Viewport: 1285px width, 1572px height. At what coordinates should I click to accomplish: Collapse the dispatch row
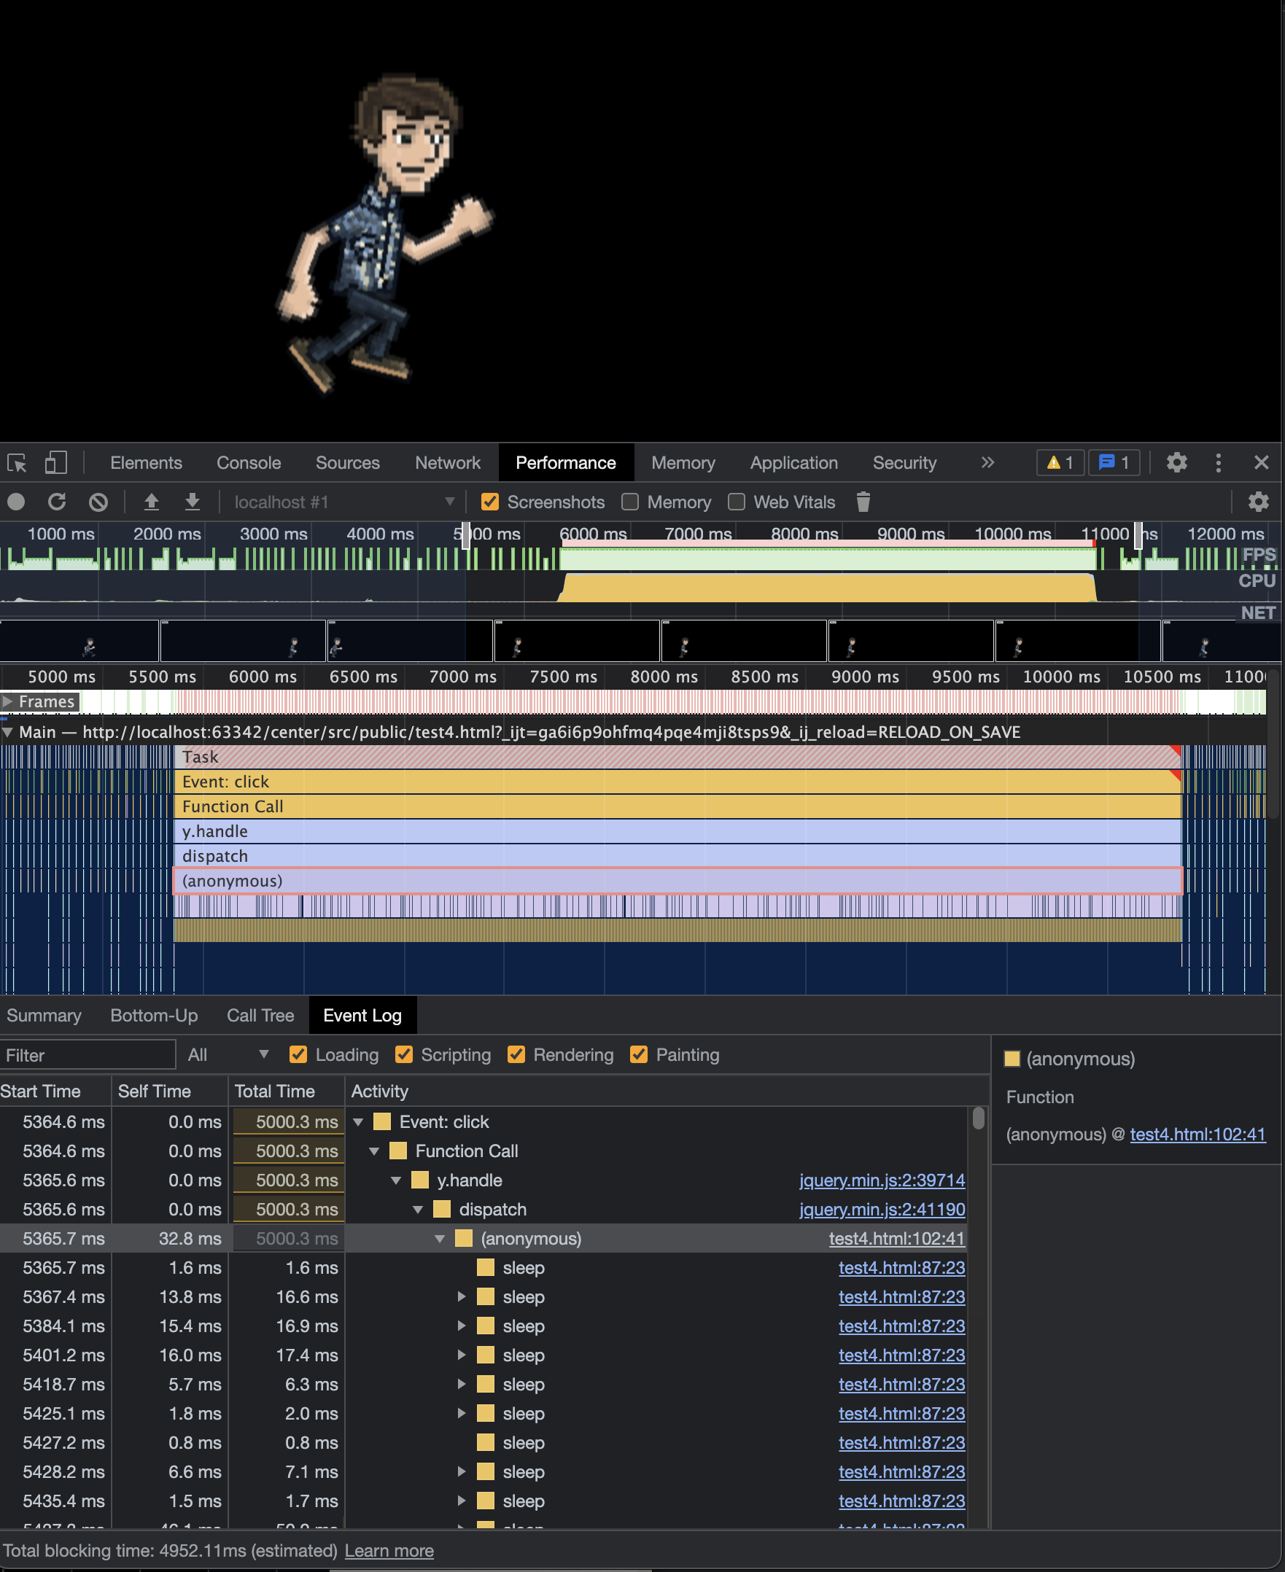click(x=418, y=1210)
